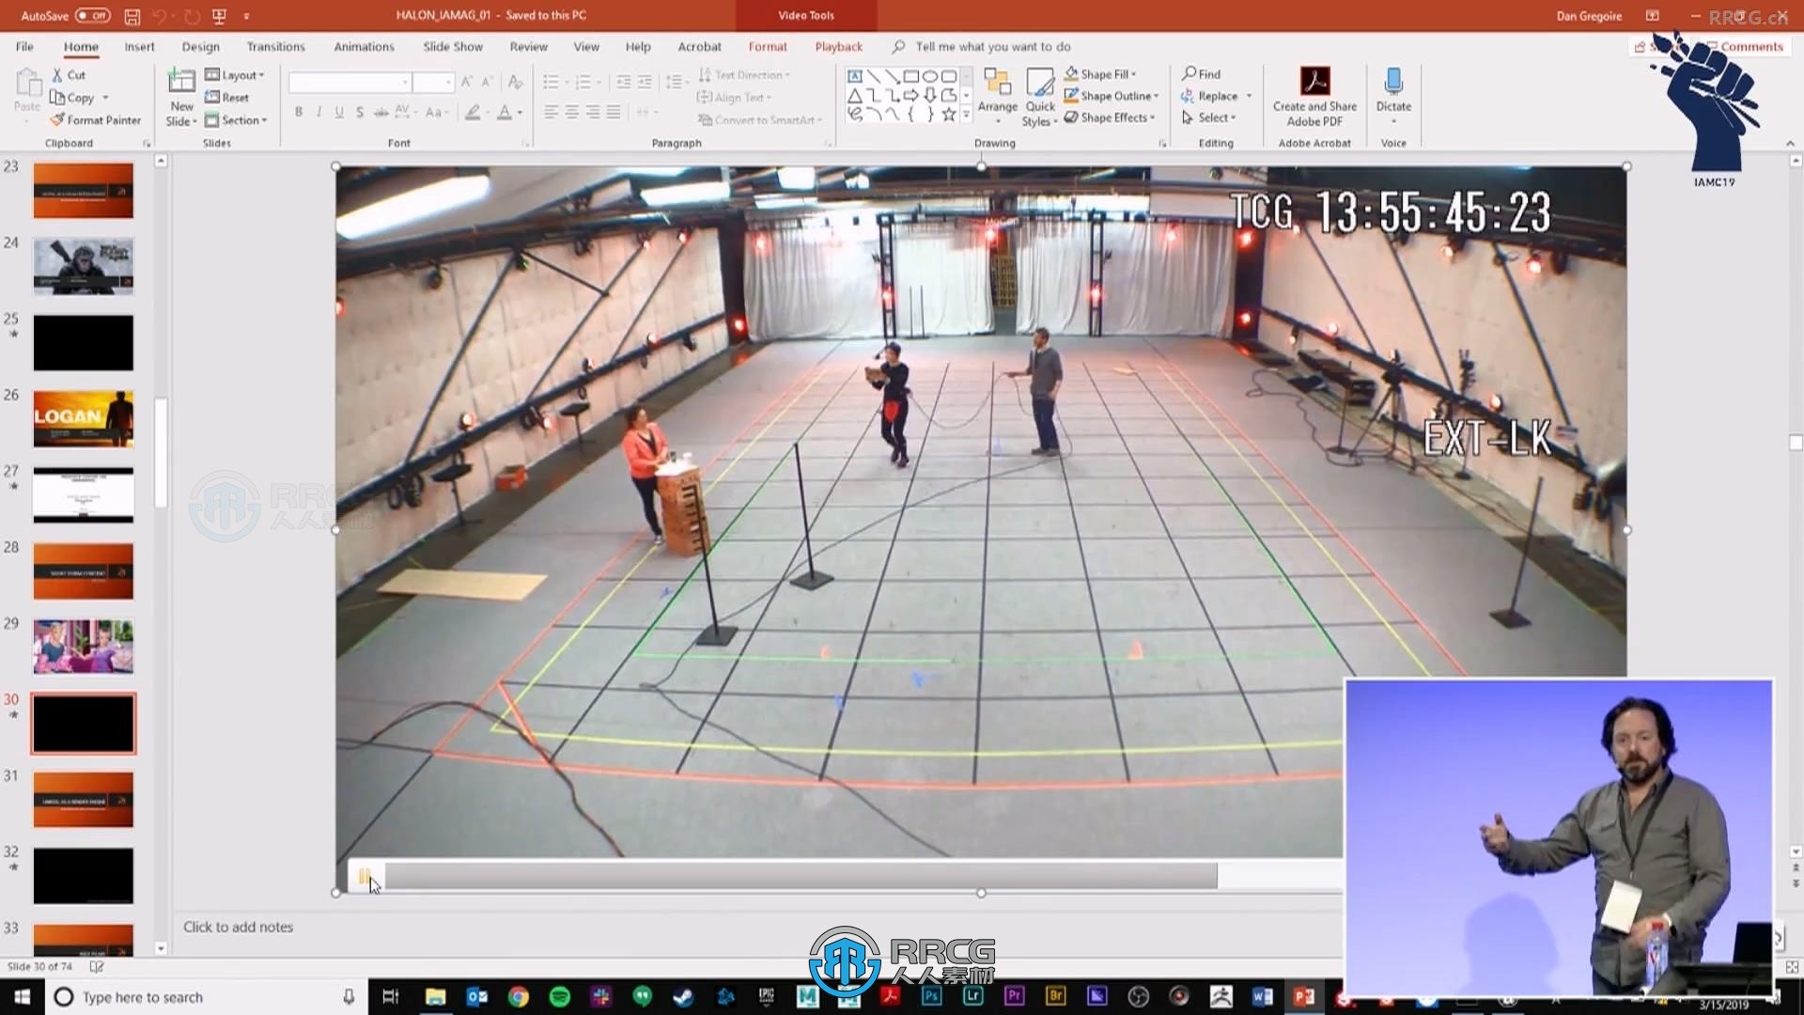Open the Shape Effects dropdown
Viewport: 1804px width, 1015px height.
(1110, 117)
